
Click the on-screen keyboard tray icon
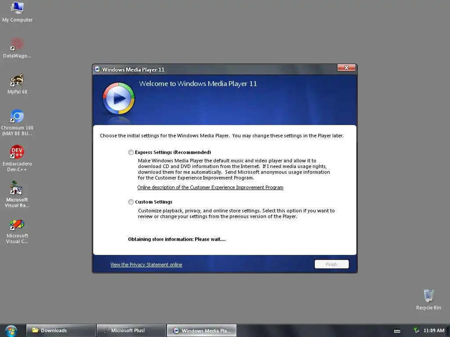click(397, 331)
